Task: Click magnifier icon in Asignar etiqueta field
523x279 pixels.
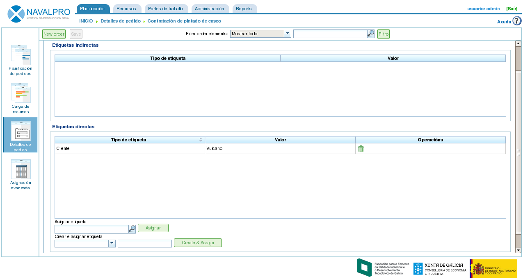Action: coord(132,229)
